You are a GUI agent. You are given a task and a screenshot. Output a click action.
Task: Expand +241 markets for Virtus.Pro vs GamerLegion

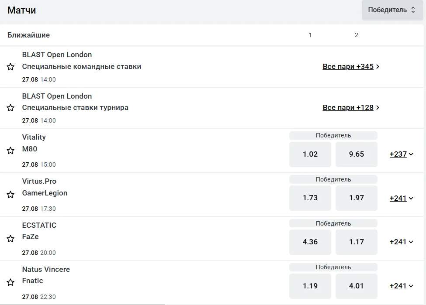click(401, 198)
